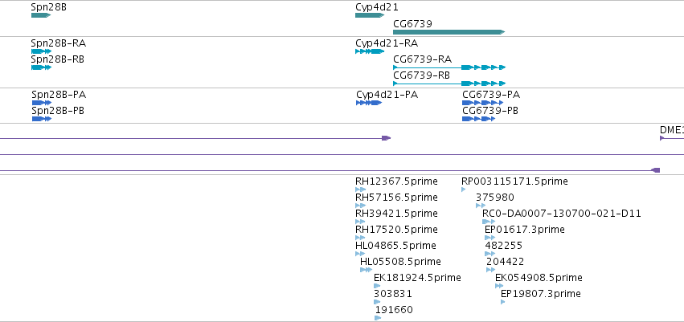Click the Cyp4d21-RA transcript arrows
This screenshot has width=684, height=322.
(x=370, y=51)
